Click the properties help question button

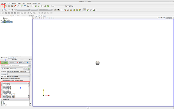point(27,63)
